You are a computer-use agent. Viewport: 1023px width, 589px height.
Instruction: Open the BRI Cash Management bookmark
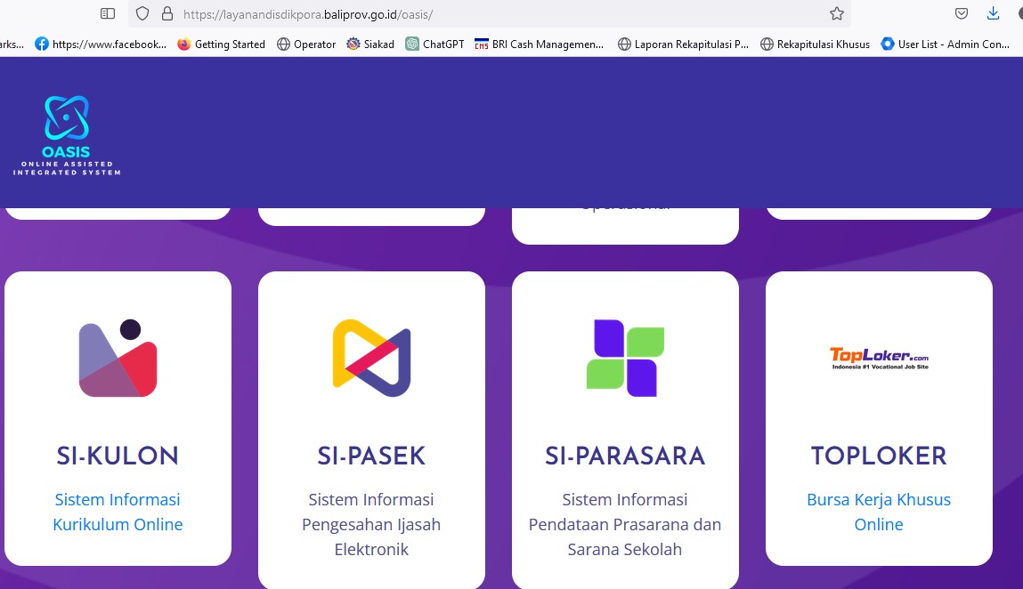[x=539, y=44]
